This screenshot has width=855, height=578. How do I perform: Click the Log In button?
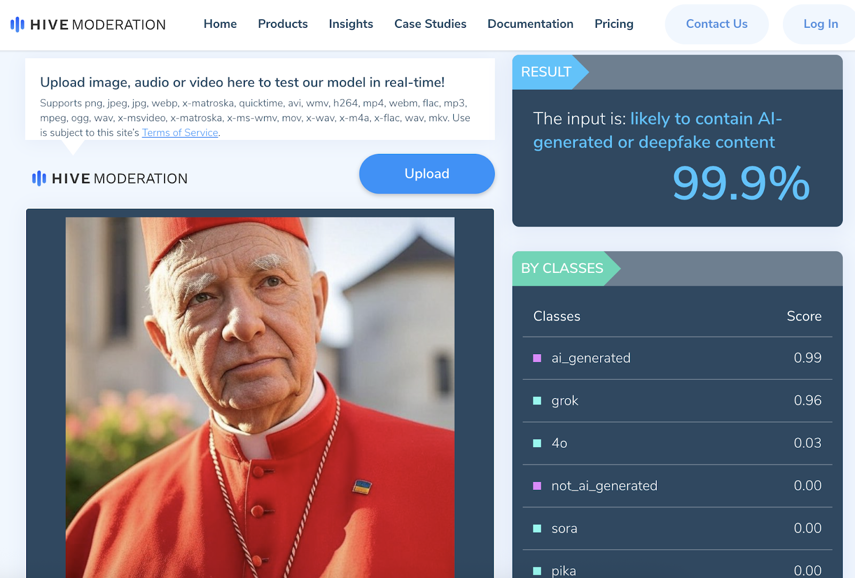point(820,24)
